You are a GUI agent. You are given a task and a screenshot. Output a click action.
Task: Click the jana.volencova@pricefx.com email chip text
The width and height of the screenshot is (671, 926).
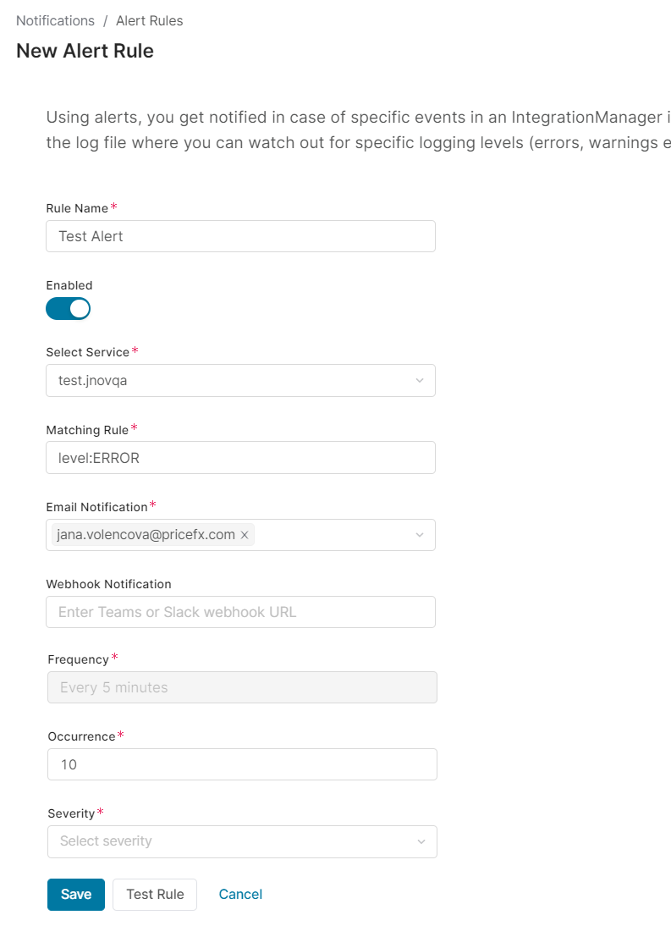pyautogui.click(x=146, y=535)
